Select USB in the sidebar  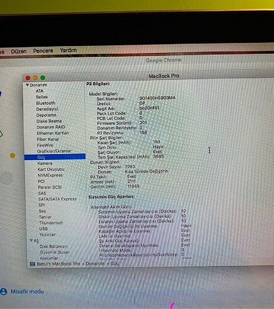(44, 228)
